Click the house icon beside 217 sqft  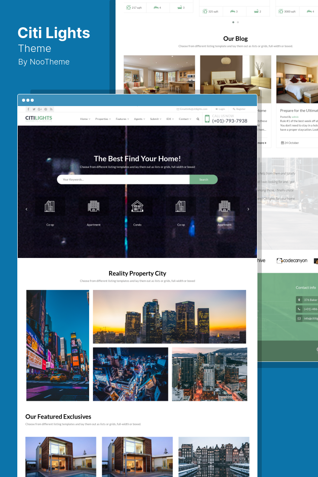128,7
